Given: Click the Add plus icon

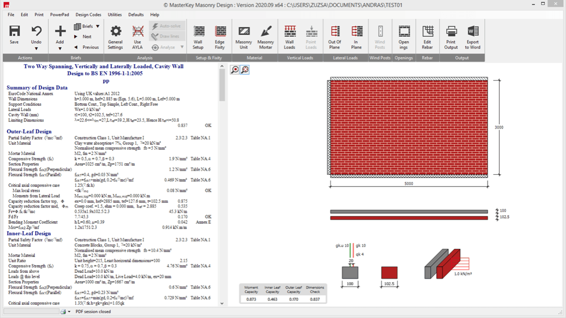Looking at the screenshot, I should pyautogui.click(x=60, y=31).
